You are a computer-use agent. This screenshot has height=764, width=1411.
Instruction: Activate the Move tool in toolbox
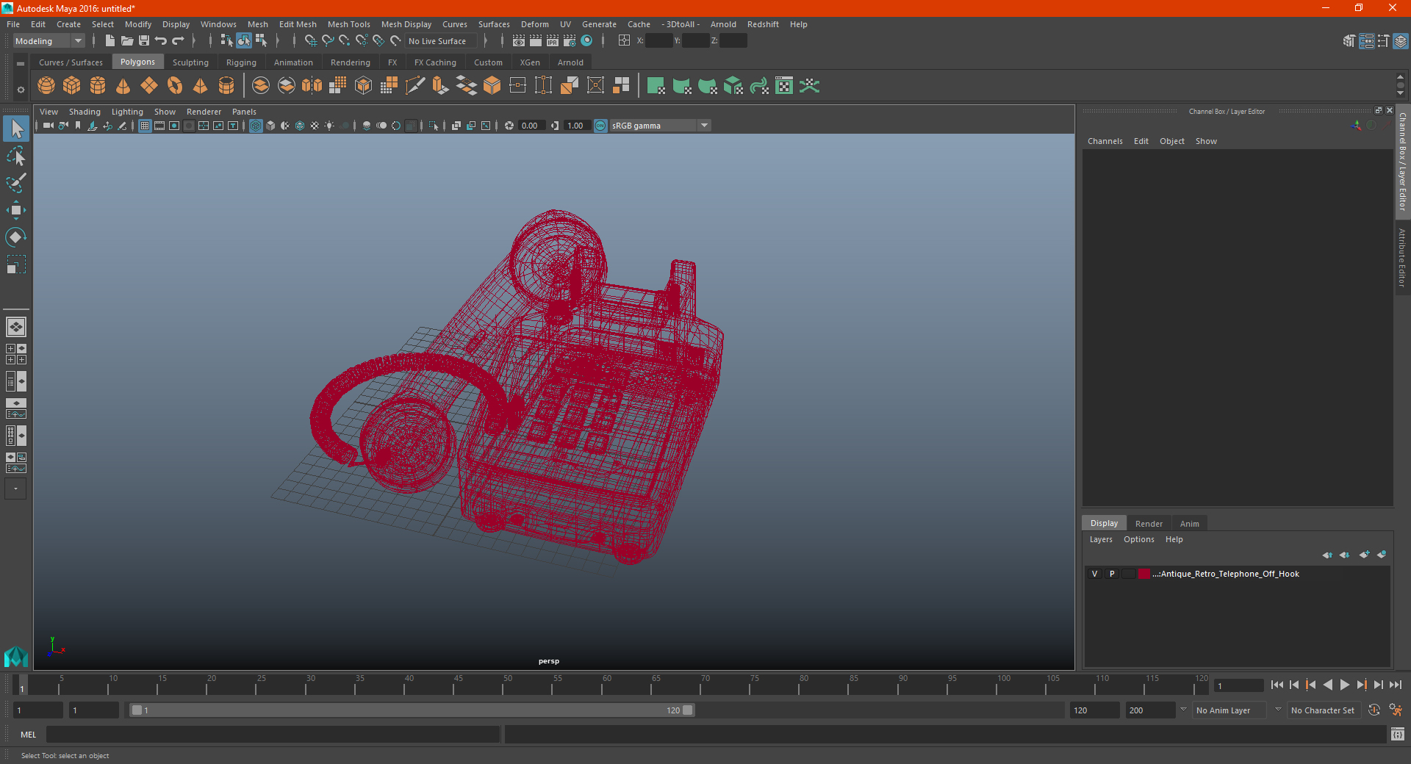[x=16, y=210]
